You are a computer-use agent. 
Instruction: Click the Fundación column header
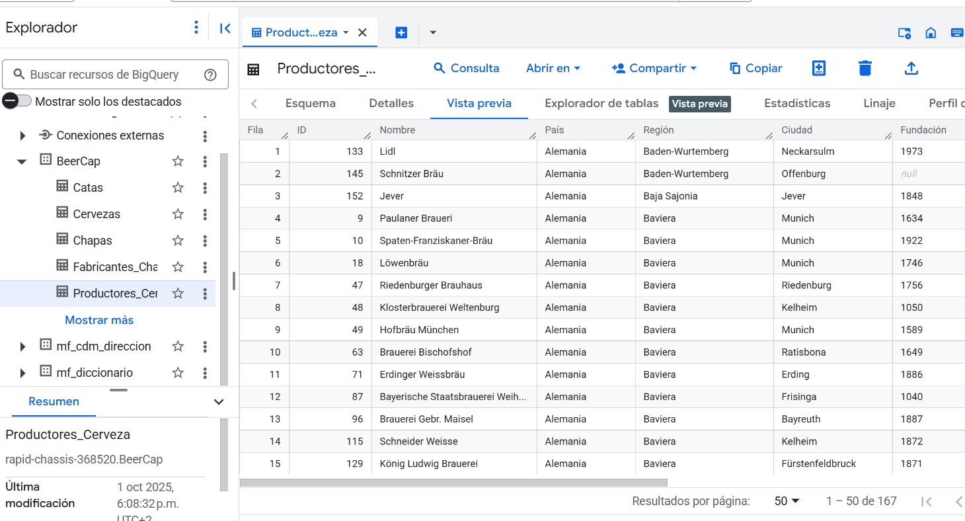tap(923, 130)
